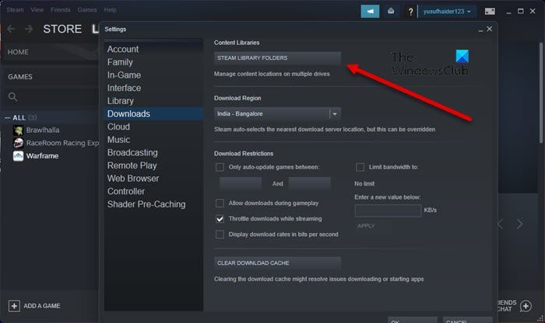Select Cloud settings category
The height and width of the screenshot is (323, 545).
(153, 127)
